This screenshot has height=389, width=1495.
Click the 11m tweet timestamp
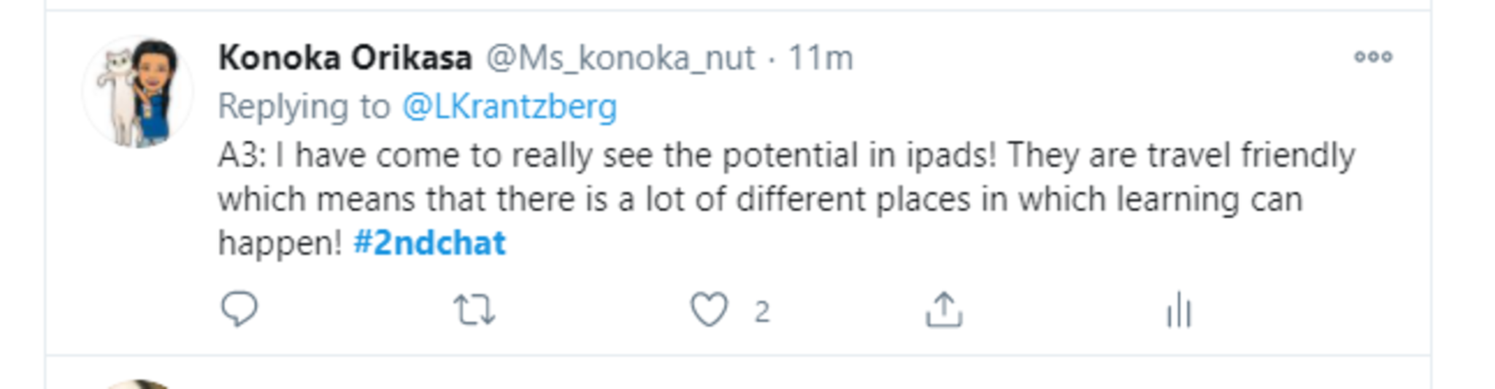click(820, 58)
